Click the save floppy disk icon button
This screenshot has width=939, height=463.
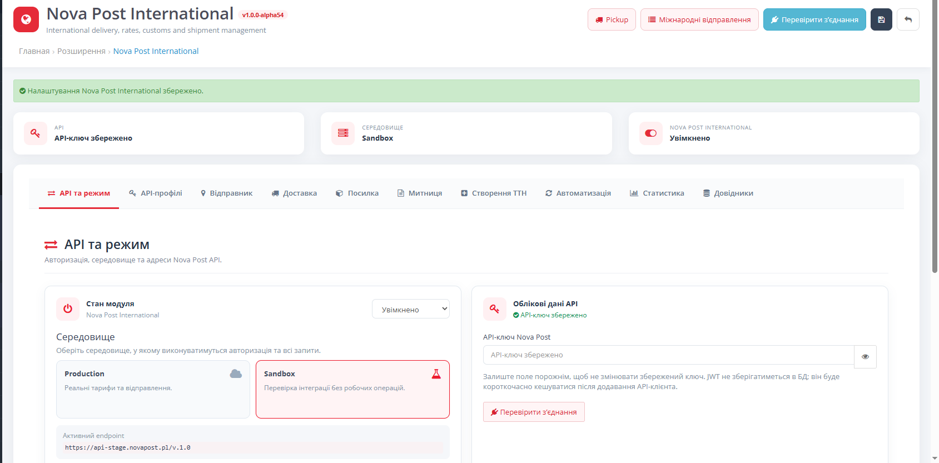tap(881, 19)
